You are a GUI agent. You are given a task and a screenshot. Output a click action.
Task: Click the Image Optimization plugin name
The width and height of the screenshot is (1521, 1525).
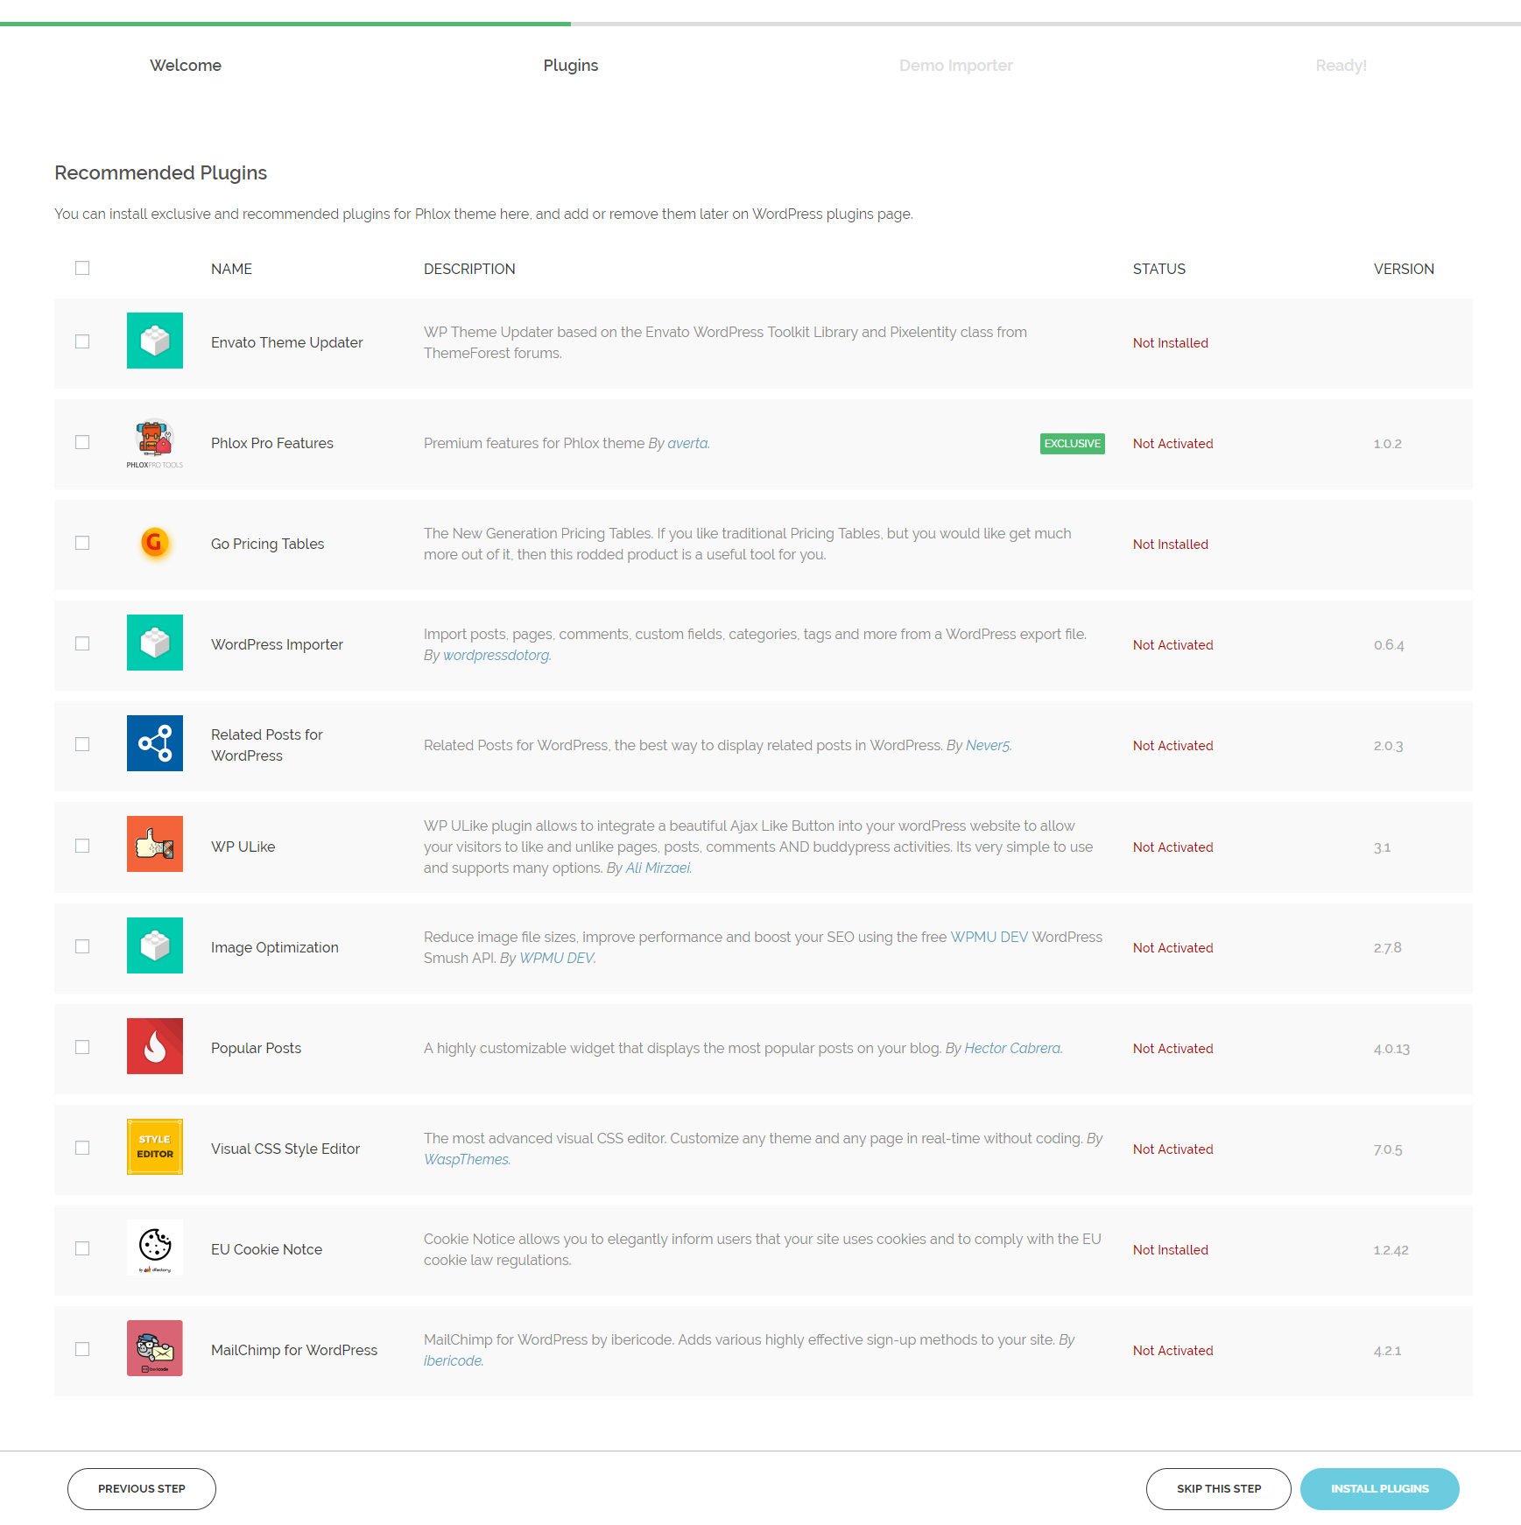[x=275, y=948]
